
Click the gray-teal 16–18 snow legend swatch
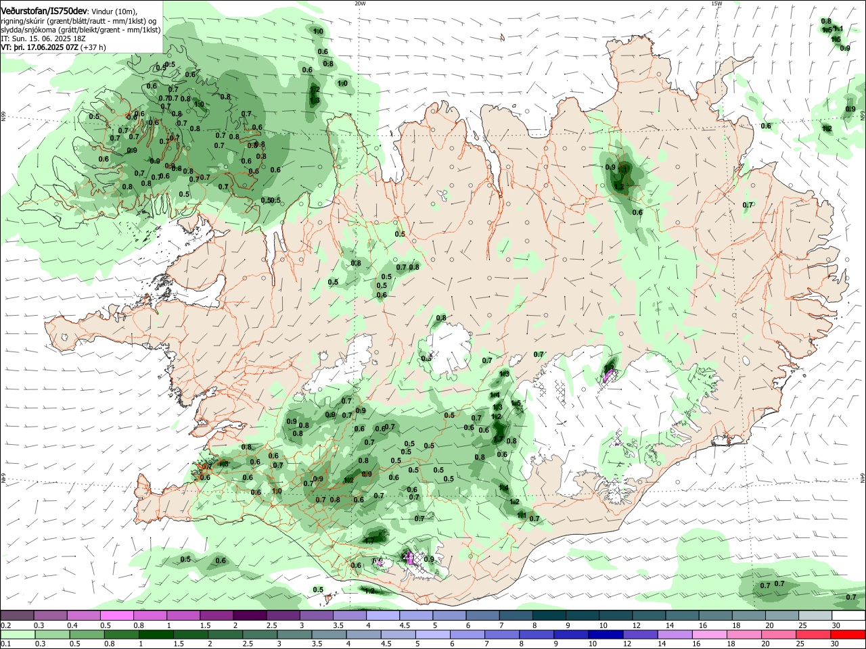tap(715, 615)
